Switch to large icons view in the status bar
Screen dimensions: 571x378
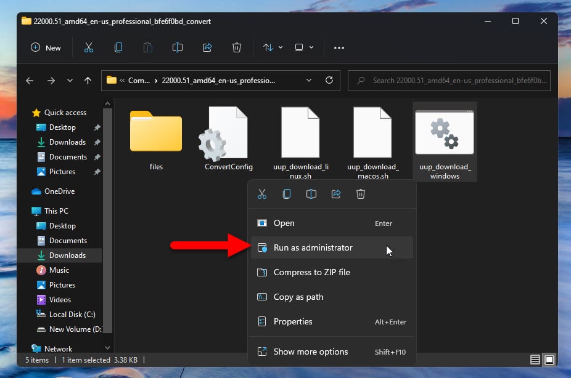pyautogui.click(x=549, y=360)
